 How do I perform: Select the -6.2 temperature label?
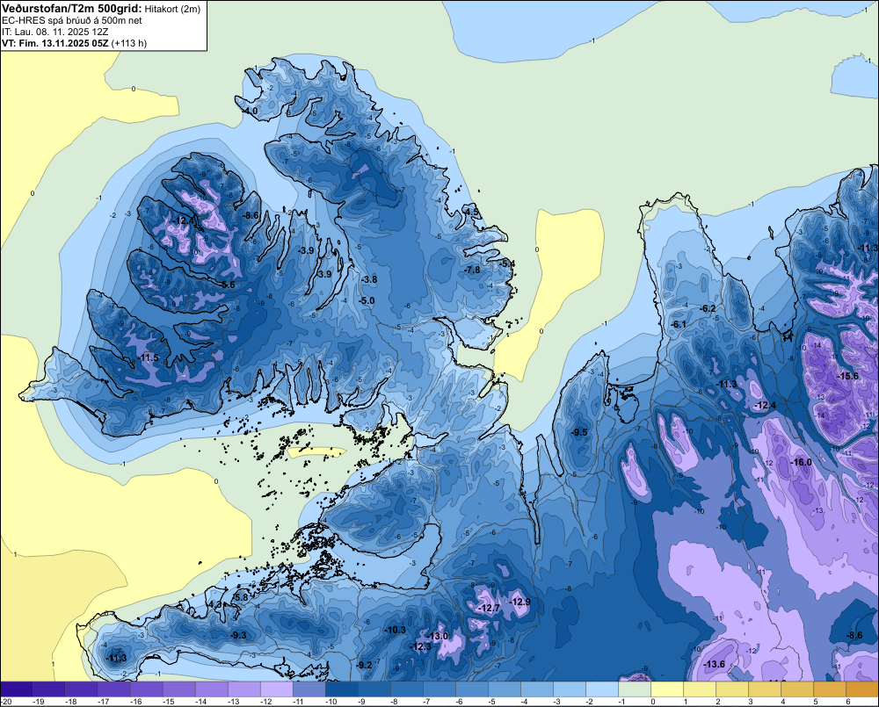(x=708, y=308)
